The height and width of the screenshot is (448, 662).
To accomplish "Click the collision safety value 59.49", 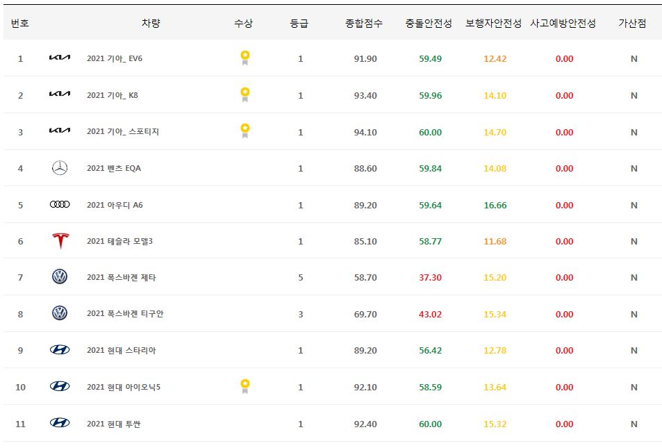I will coord(430,59).
